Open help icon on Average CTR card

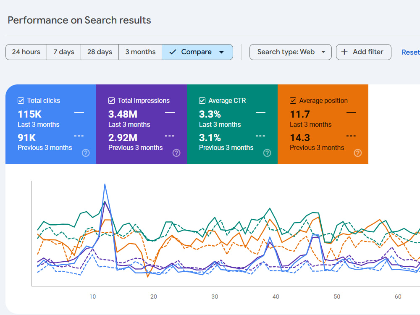coord(267,153)
